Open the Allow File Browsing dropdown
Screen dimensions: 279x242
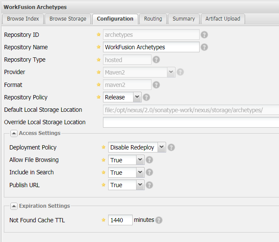140,160
